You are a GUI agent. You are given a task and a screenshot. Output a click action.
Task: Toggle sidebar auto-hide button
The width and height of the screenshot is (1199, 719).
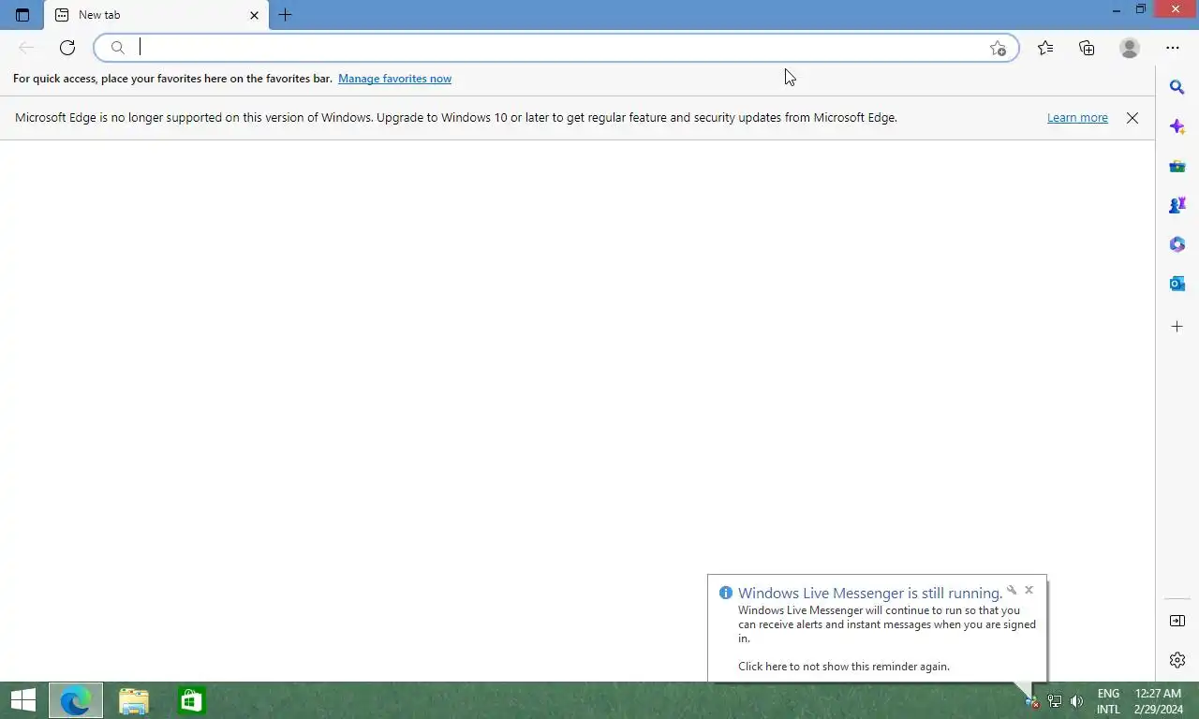1177,621
